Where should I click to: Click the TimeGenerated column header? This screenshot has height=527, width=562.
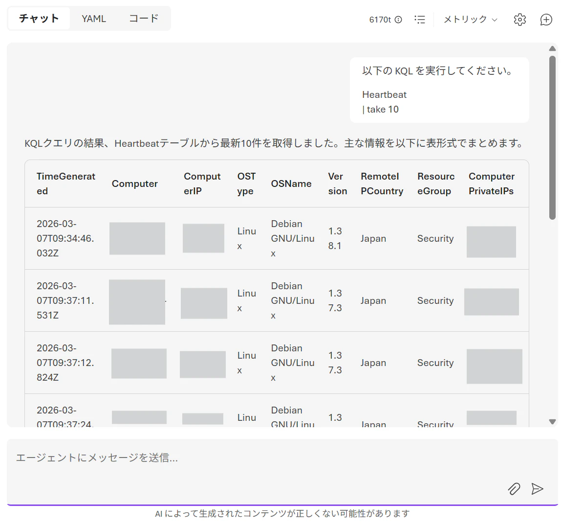click(x=66, y=183)
